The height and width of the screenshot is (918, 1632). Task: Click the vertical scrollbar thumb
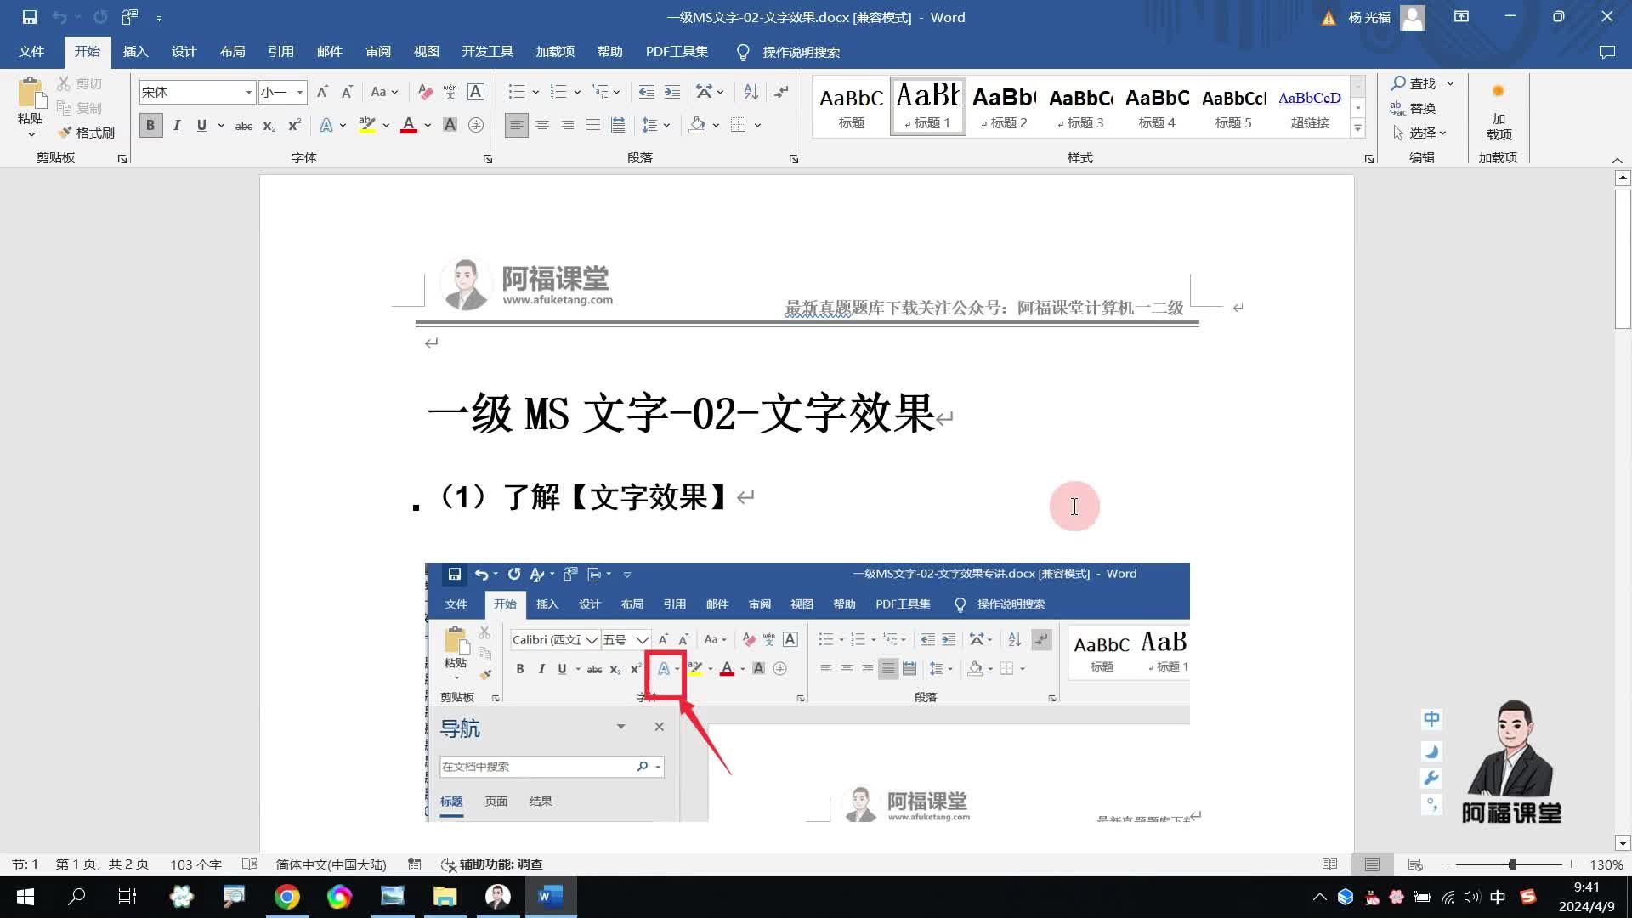1623,258
